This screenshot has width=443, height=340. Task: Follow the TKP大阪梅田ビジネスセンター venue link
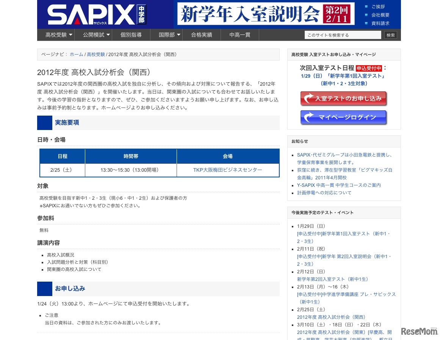[228, 170]
